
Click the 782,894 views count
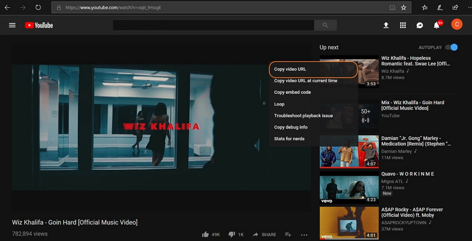pyautogui.click(x=30, y=234)
